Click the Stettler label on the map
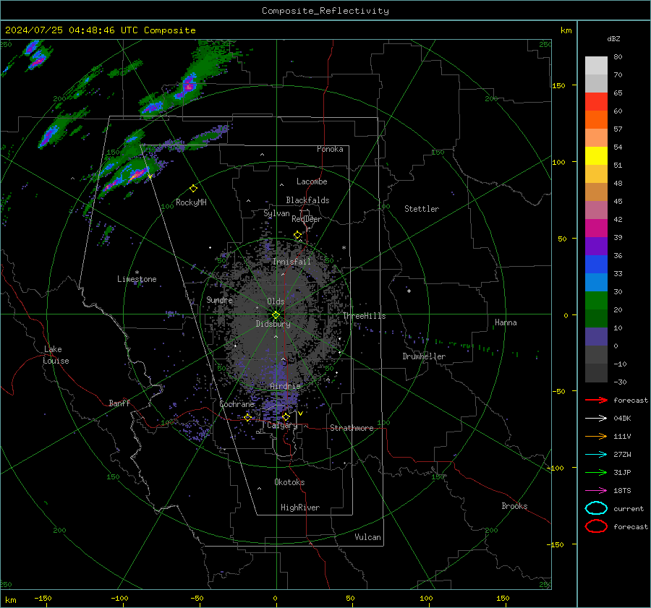 [422, 209]
